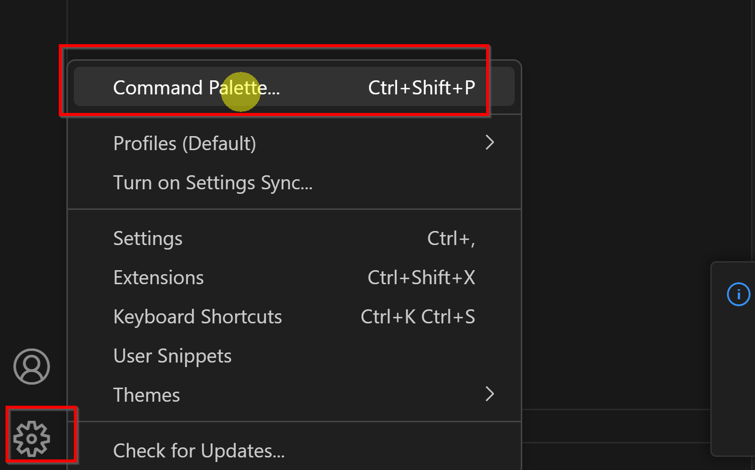Click the Ctrl+Shift+X shortcut hint
The image size is (755, 470).
tap(421, 278)
